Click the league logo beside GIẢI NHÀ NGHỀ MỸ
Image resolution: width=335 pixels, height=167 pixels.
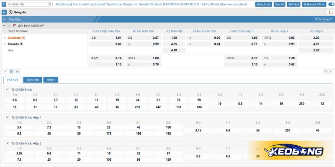coord(15,25)
